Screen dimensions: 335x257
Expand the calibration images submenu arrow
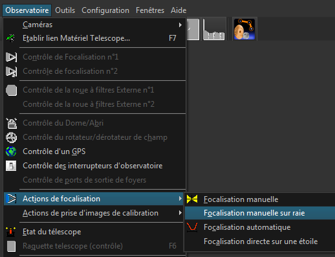(x=180, y=213)
